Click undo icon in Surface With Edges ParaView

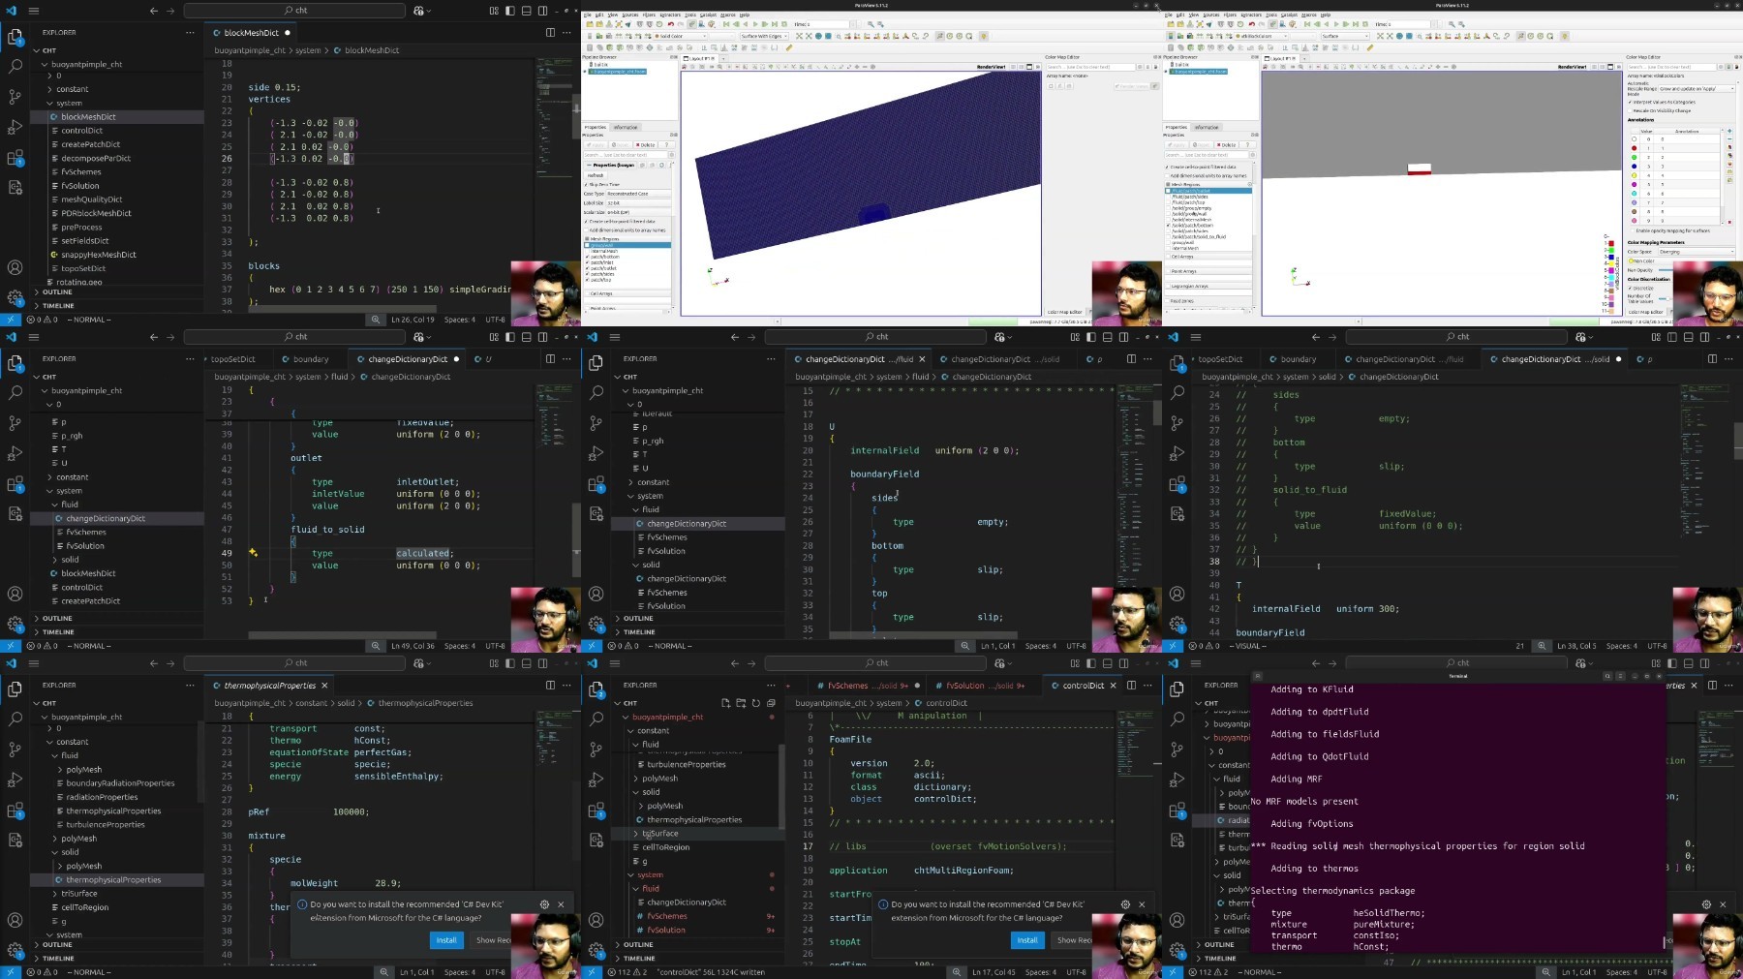point(670,24)
